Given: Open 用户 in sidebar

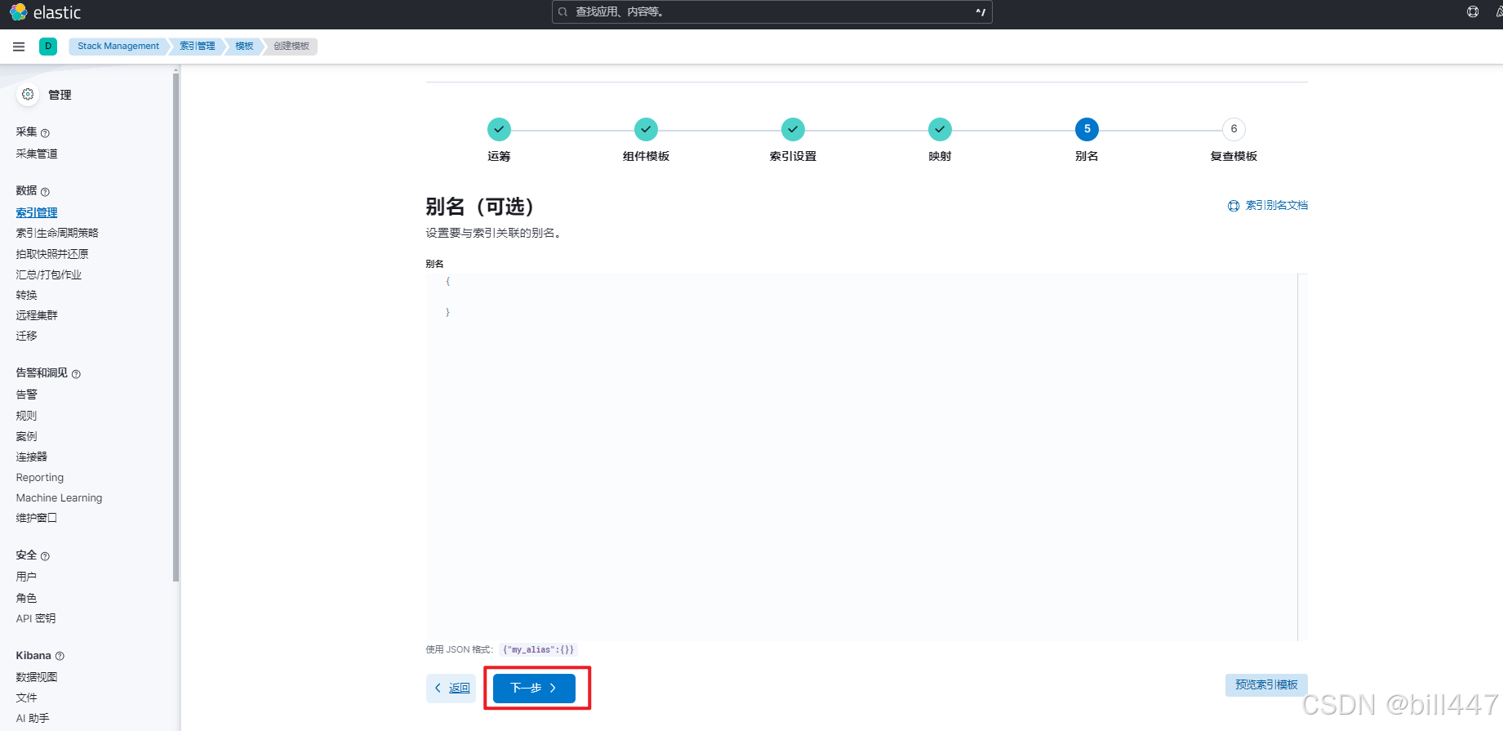Looking at the screenshot, I should [26, 577].
